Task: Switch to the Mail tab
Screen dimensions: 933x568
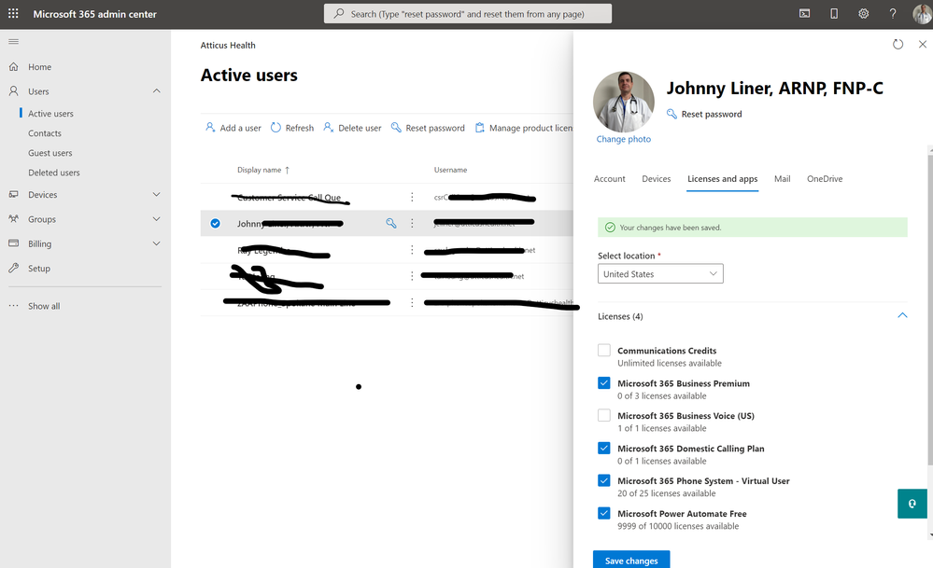Action: coord(783,179)
